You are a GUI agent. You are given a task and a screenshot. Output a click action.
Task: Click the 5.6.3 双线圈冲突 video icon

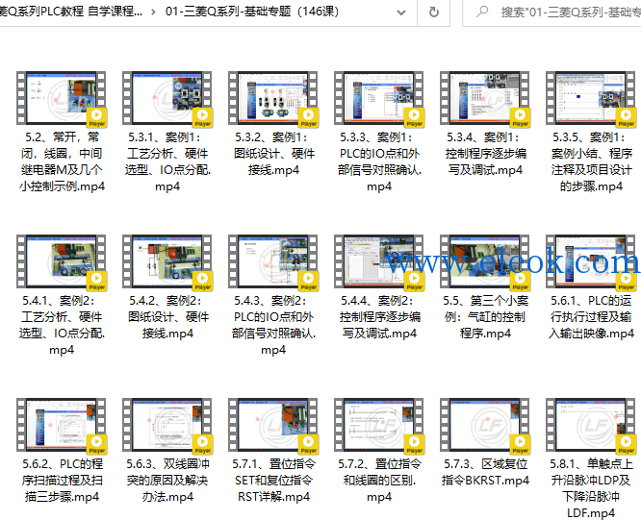tap(167, 425)
